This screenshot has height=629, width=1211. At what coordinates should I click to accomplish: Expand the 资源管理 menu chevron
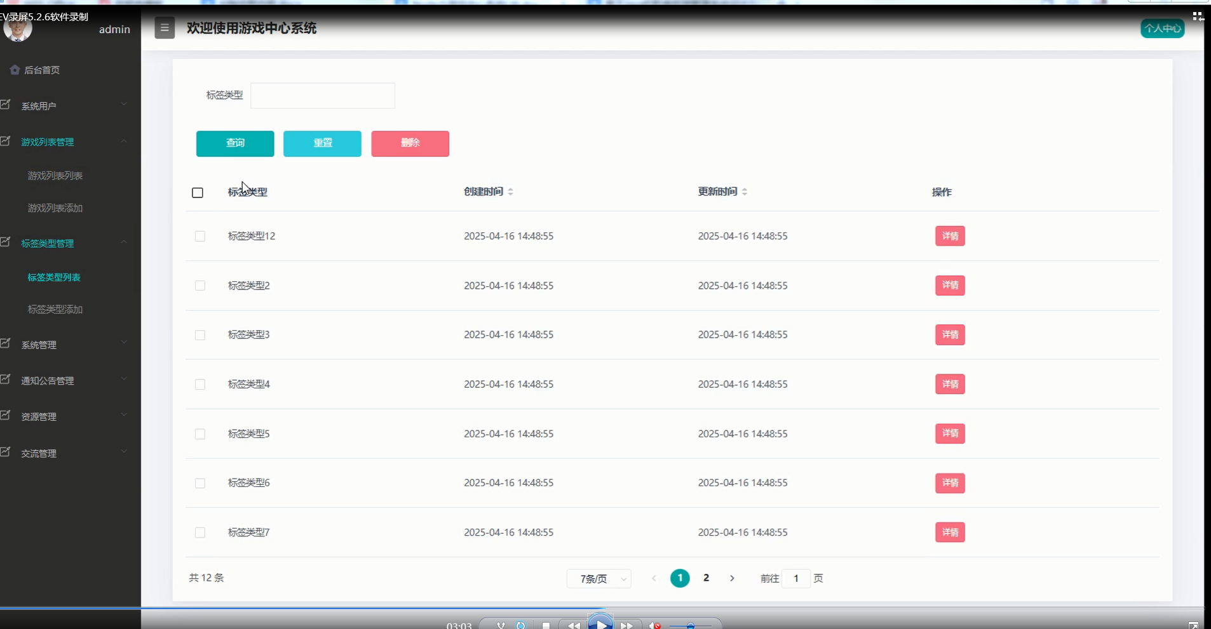(x=124, y=415)
